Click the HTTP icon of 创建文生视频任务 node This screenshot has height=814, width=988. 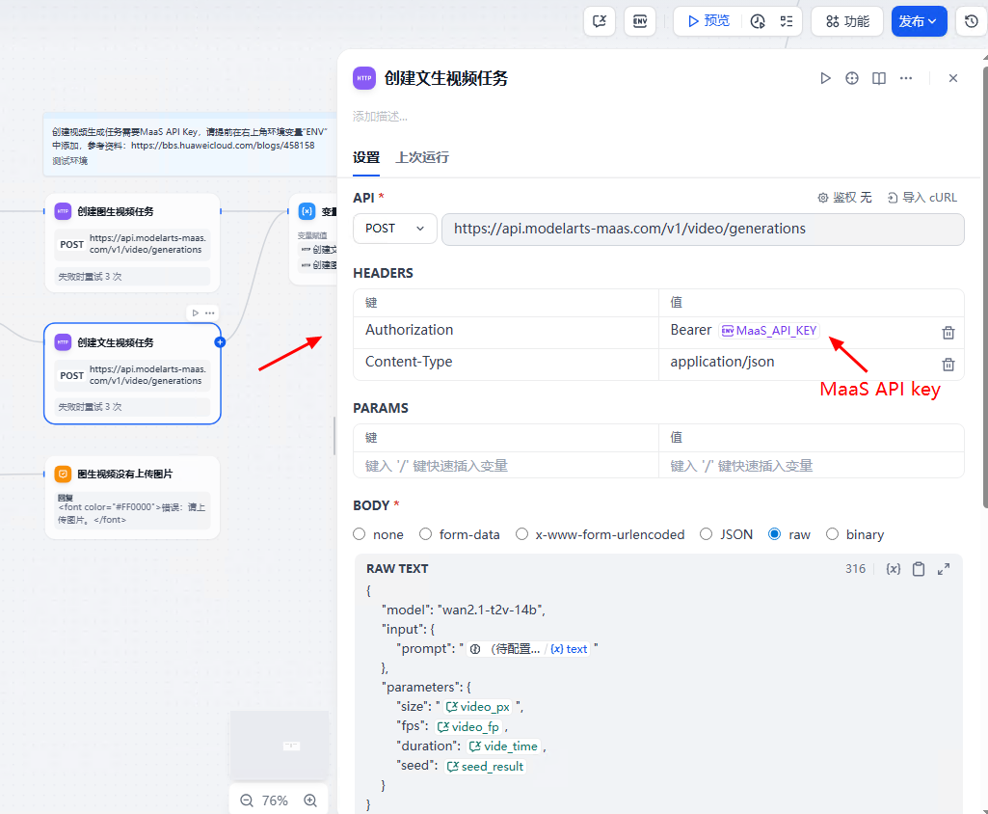coord(63,342)
